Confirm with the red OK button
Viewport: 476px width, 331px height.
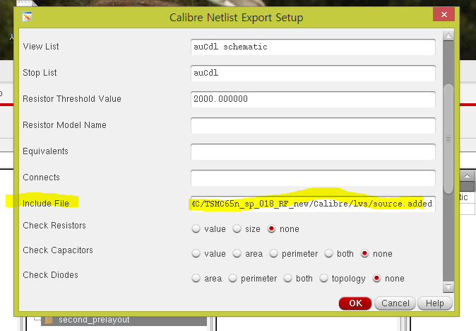[355, 303]
